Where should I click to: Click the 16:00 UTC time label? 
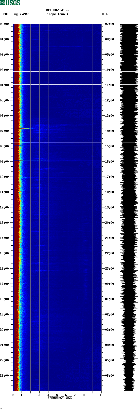tap(110, 162)
